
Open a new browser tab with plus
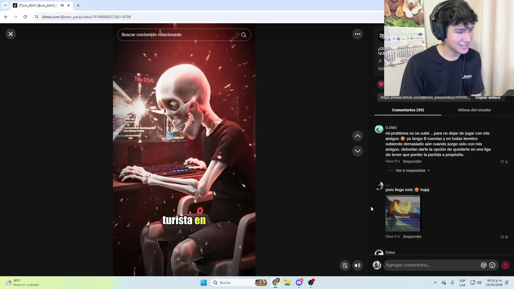pyautogui.click(x=78, y=6)
